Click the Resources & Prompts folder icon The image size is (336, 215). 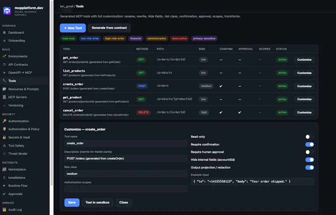pos(4,89)
